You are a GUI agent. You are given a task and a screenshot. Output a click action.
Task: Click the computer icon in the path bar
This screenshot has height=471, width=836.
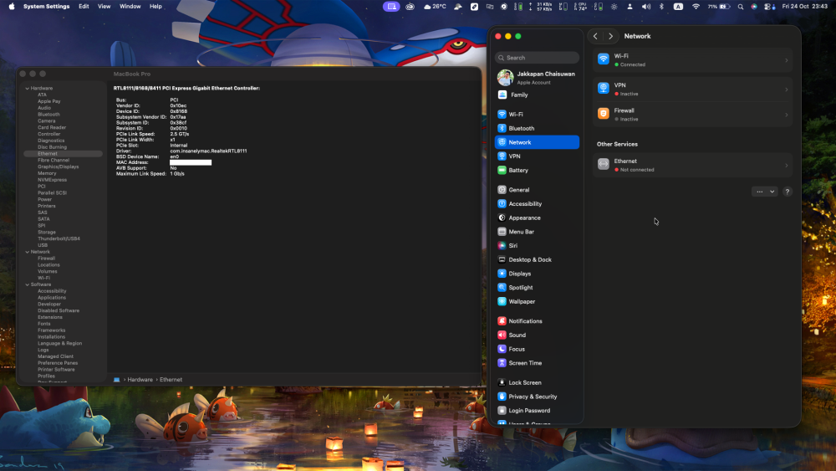pyautogui.click(x=117, y=380)
